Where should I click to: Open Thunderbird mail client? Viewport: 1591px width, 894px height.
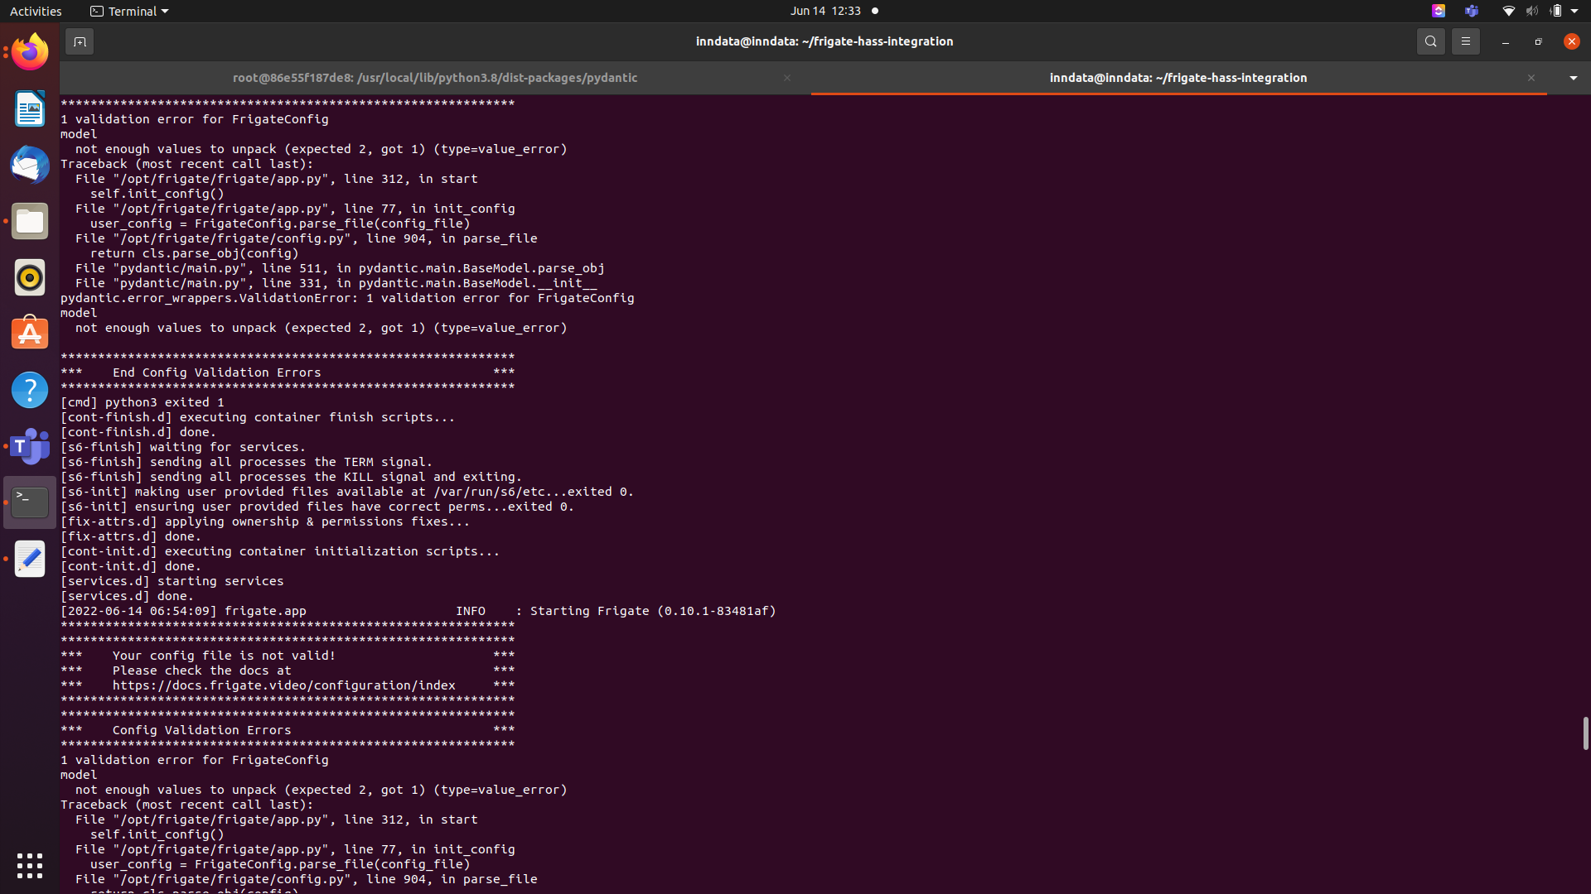29,164
